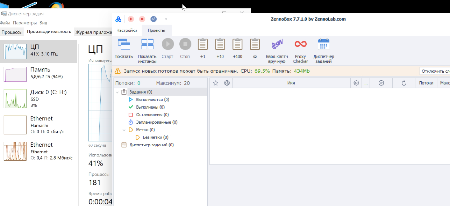Click memory value 434Mb in warning bar
Image resolution: width=450 pixels, height=206 pixels.
(x=302, y=71)
